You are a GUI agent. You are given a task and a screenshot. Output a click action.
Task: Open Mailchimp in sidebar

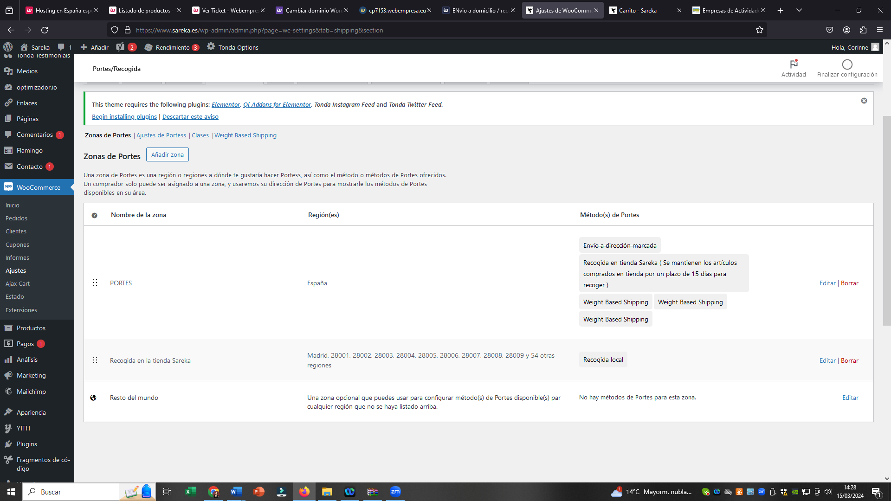tap(31, 392)
